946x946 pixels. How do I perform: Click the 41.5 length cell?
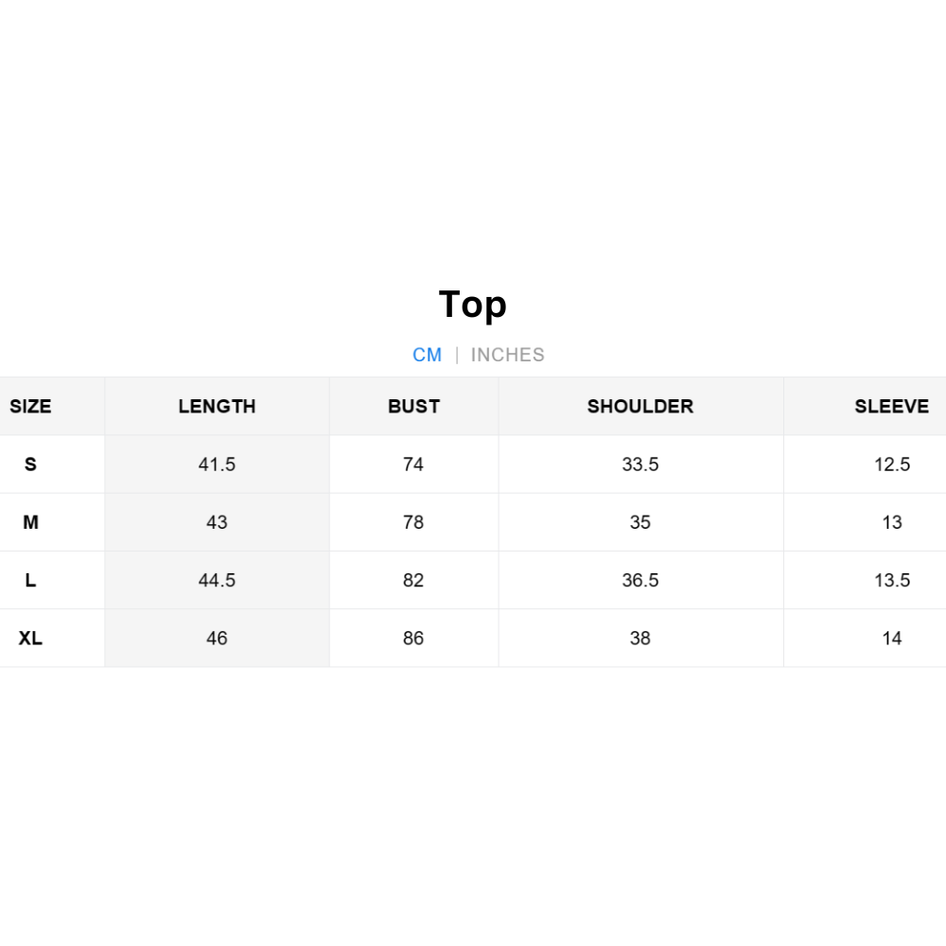point(218,464)
